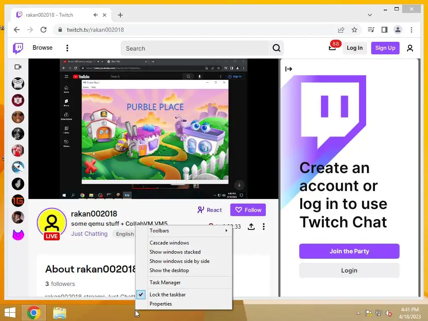Open the taskbar clock showing 4:41 PM

click(x=410, y=313)
